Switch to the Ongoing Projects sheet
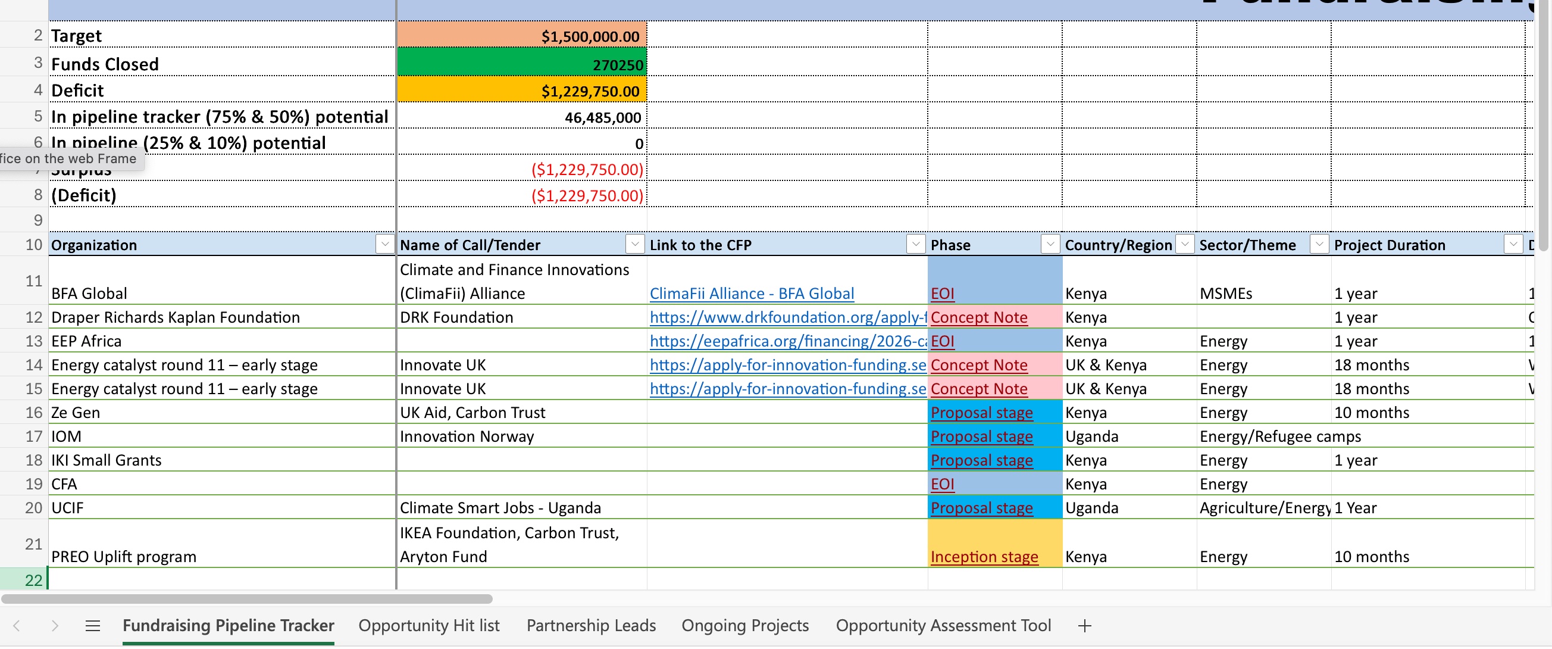1552x649 pixels. tap(745, 626)
